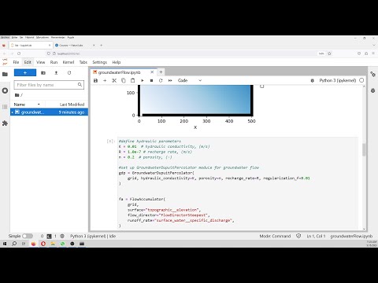Open the Windows Start menu
The width and height of the screenshot is (378, 283).
pos(5,244)
